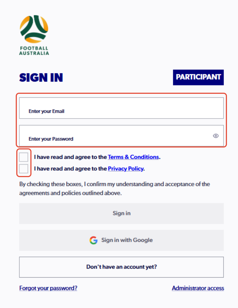Click the FOOTBALL AUSTRALIA wordmark text
The height and width of the screenshot is (308, 238).
click(x=34, y=51)
